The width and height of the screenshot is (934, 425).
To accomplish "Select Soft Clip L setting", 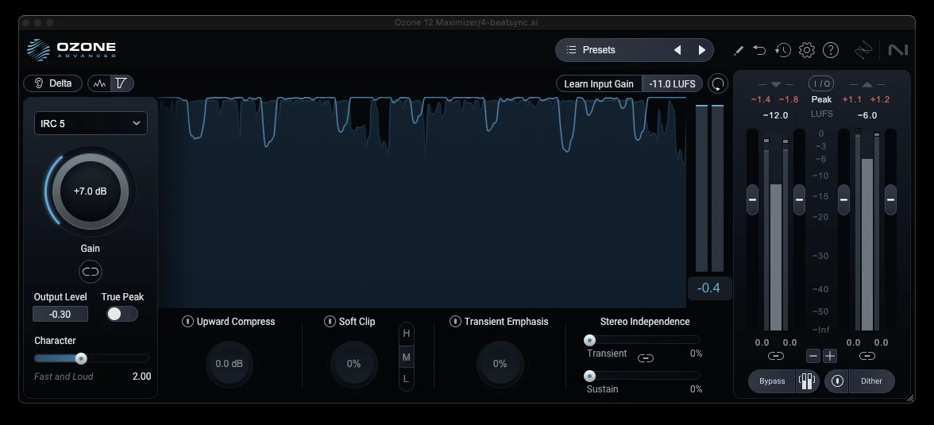I will tap(407, 378).
